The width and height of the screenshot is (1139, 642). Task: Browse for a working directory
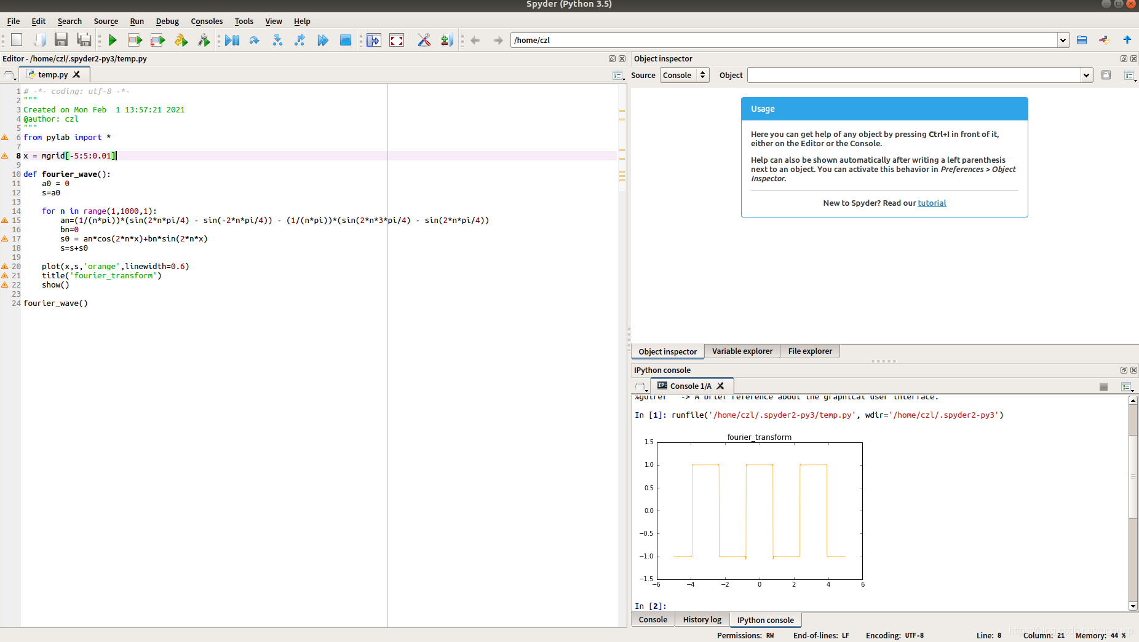click(1082, 40)
